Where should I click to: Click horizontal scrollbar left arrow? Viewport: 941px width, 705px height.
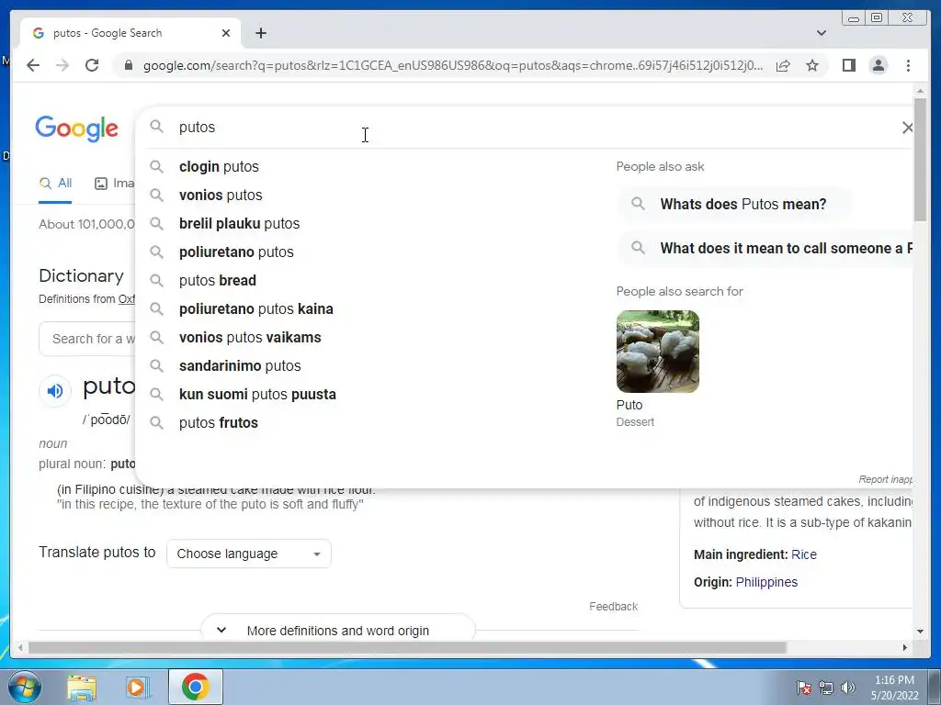[x=20, y=647]
